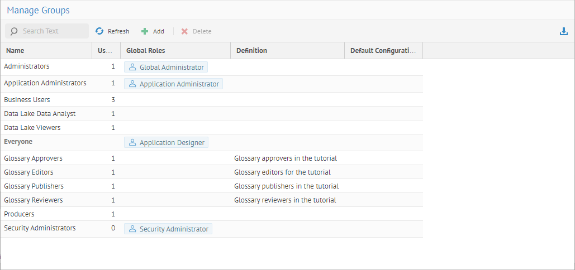The height and width of the screenshot is (270, 575).
Task: Select the Everyone group row
Action: tap(18, 142)
